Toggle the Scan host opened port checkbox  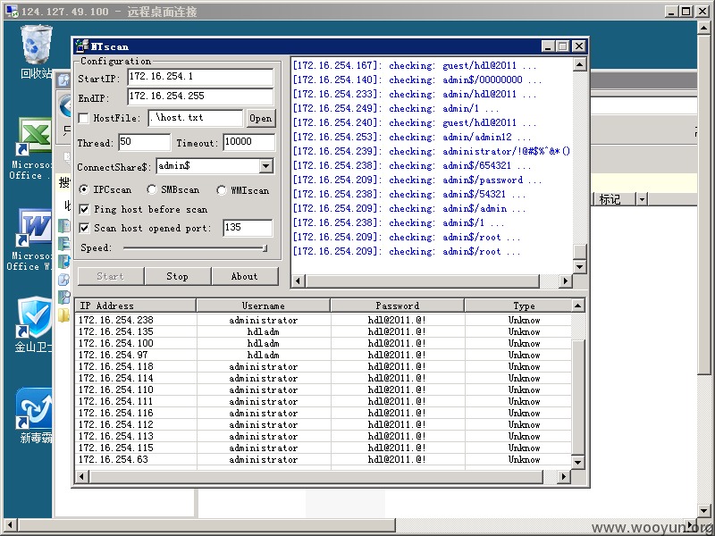point(84,228)
